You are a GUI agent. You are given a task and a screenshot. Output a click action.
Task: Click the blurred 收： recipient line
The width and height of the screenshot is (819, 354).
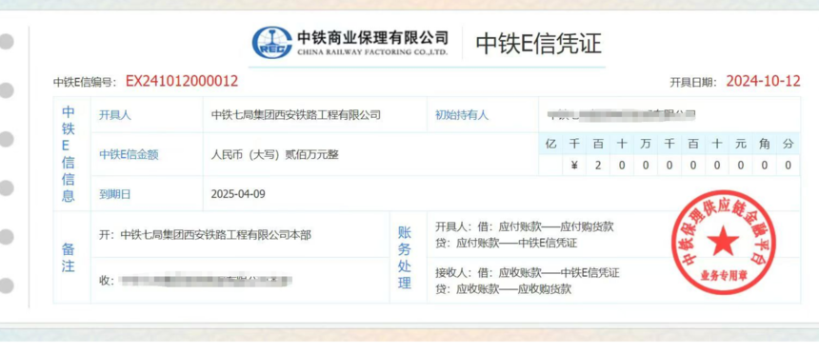tap(196, 281)
